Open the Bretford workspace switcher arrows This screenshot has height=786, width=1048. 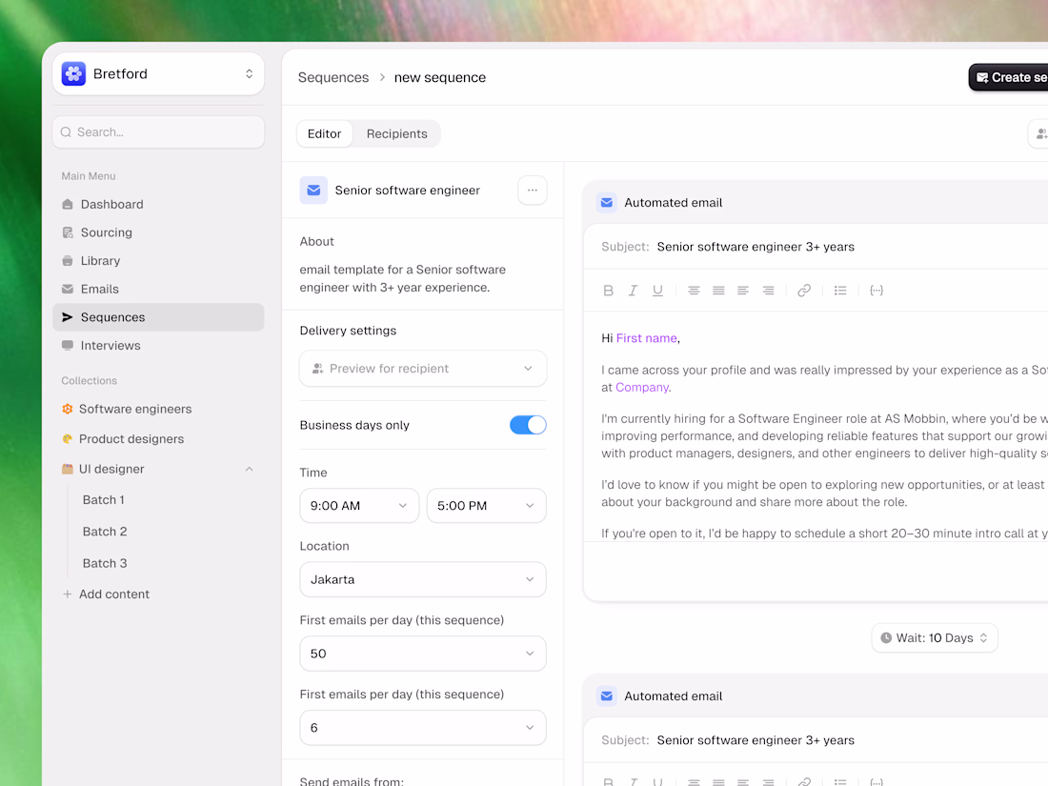pyautogui.click(x=249, y=74)
